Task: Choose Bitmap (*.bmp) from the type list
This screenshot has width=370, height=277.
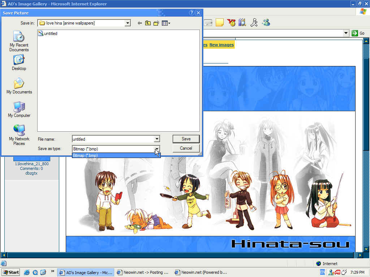Action: coord(116,155)
